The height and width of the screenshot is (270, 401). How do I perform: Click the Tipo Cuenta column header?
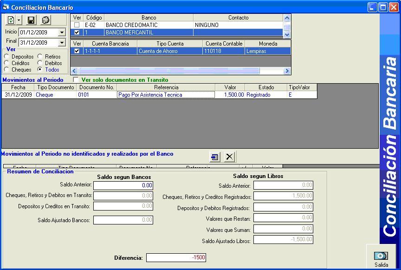click(x=170, y=44)
